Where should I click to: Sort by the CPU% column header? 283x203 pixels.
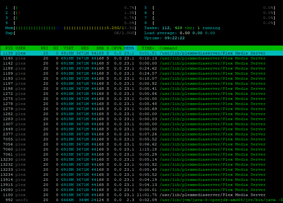point(117,48)
